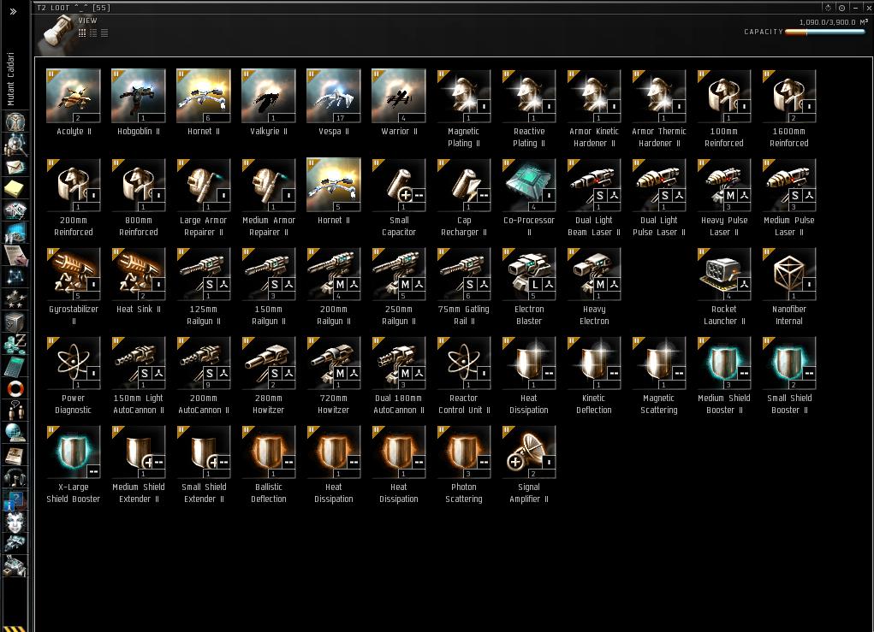Open the EVE Mail envelope icon
This screenshot has height=632, width=874.
point(15,167)
